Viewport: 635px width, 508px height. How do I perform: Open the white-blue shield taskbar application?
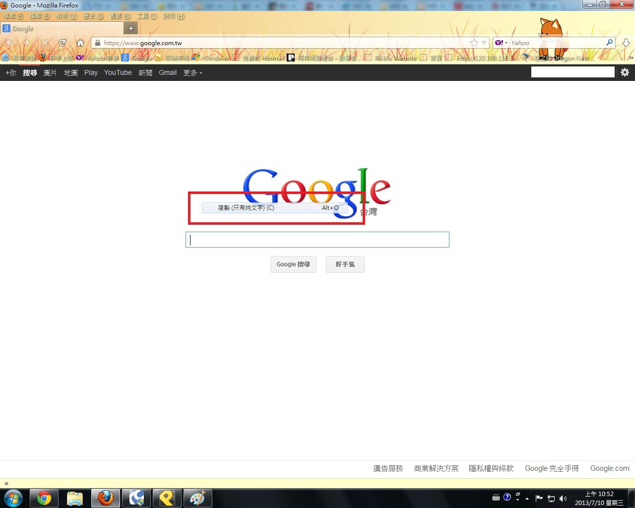pos(136,498)
